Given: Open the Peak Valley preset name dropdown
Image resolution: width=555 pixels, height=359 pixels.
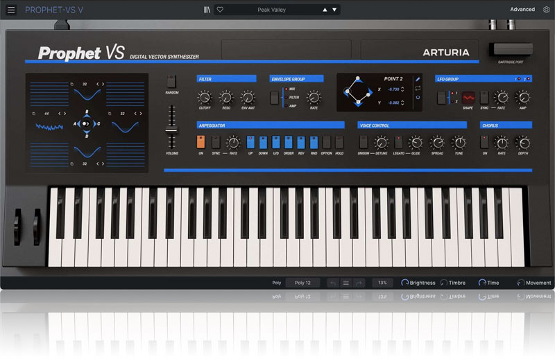Looking at the screenshot, I should pyautogui.click(x=272, y=10).
